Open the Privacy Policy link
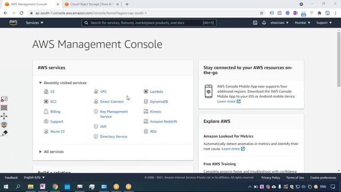The height and width of the screenshot is (192, 341). [271, 178]
